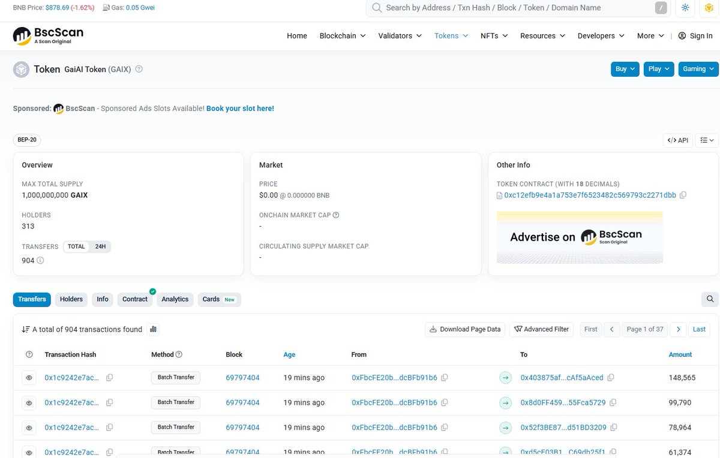Select the Transfers tab

[32, 299]
